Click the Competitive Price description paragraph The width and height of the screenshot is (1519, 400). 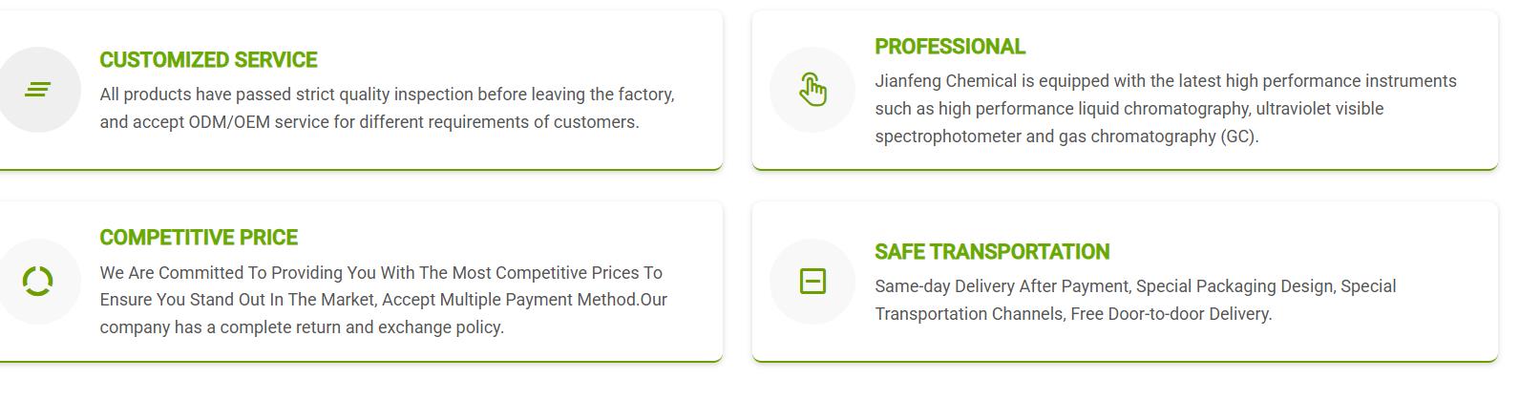tap(382, 300)
